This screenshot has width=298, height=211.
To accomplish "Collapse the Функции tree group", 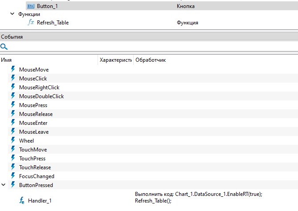I will pyautogui.click(x=12, y=14).
